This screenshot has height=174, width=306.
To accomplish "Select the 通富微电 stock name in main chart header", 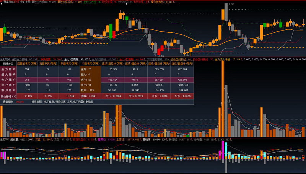I will coord(8,2).
